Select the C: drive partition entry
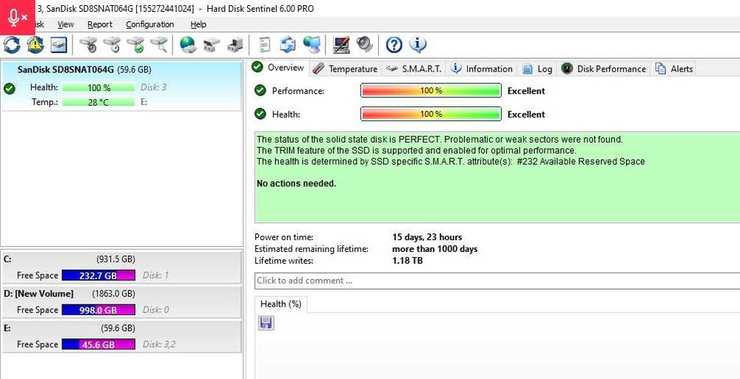 pos(121,267)
